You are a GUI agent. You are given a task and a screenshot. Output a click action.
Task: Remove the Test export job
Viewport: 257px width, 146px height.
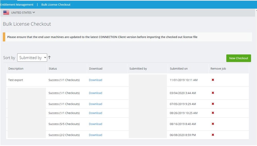tap(213, 80)
